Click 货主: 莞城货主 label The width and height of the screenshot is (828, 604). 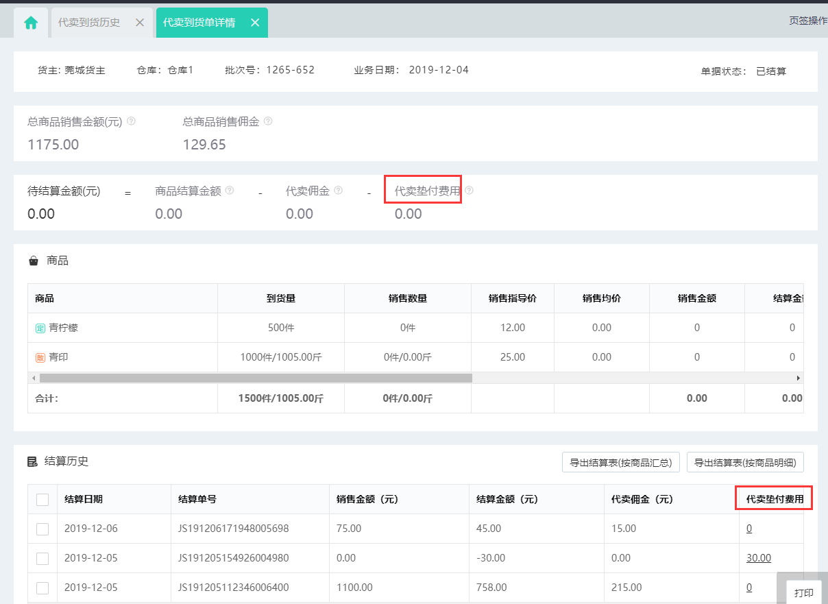[71, 70]
